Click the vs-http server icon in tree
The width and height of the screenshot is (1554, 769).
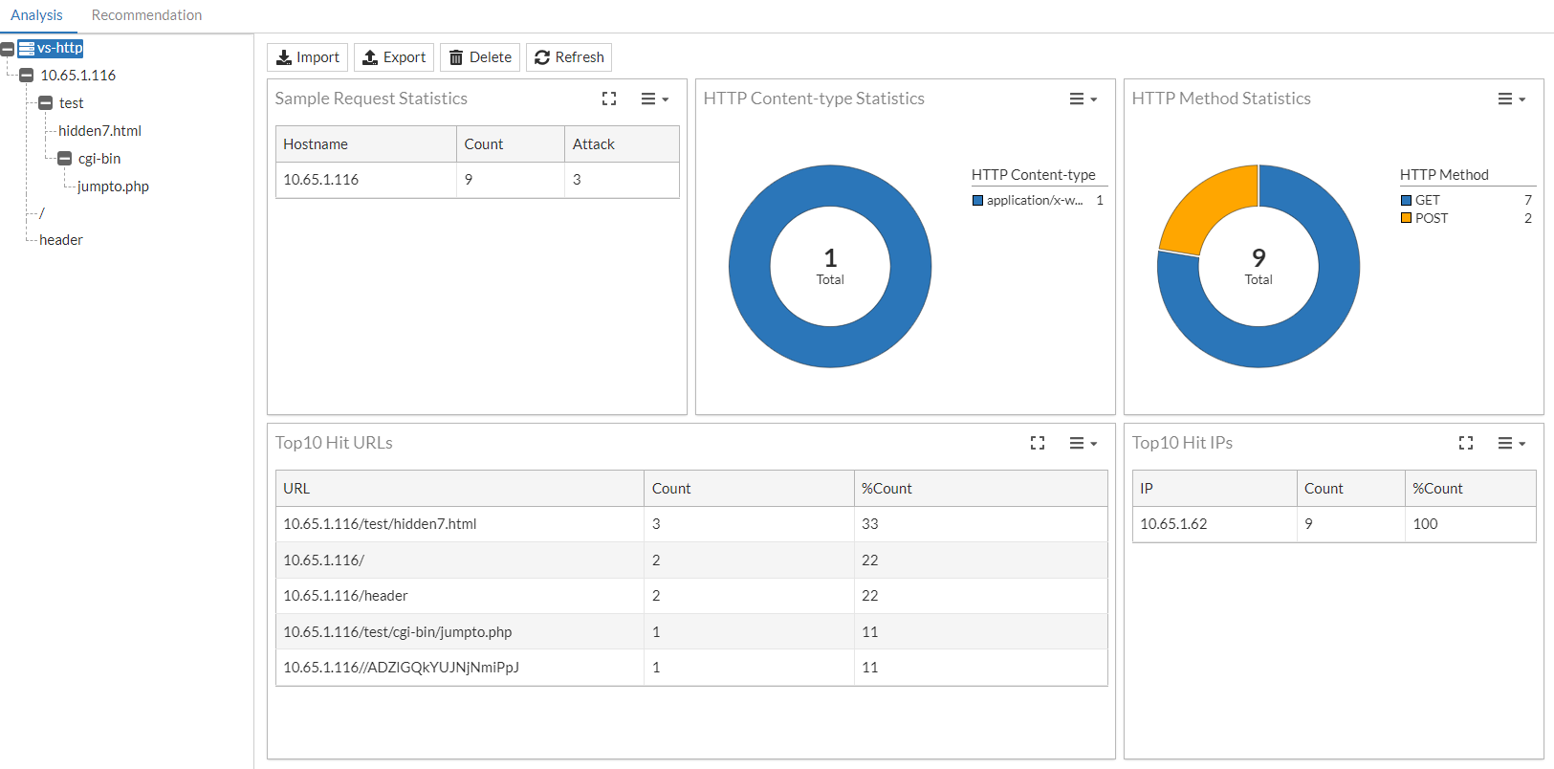click(x=27, y=48)
